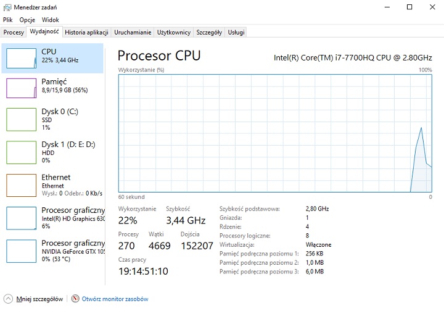This screenshot has width=444, height=311.
Task: Go to the Uruchamianie tab
Action: click(133, 32)
